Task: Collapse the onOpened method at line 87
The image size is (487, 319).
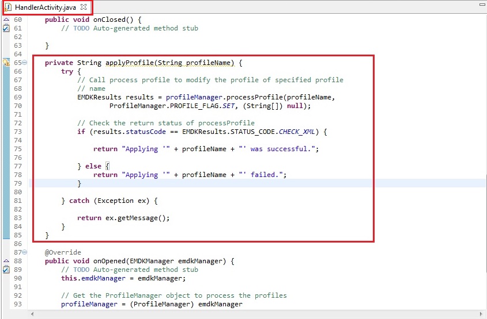Action: click(x=24, y=252)
